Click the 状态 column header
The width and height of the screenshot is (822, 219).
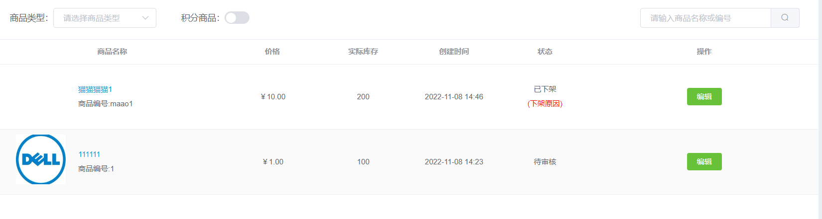(545, 52)
